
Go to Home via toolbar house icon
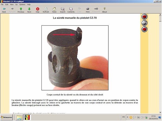click(54, 10)
